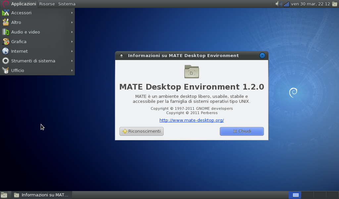This screenshot has height=199, width=339.
Task: Expand the Accessori submenu arrow
Action: (72, 13)
